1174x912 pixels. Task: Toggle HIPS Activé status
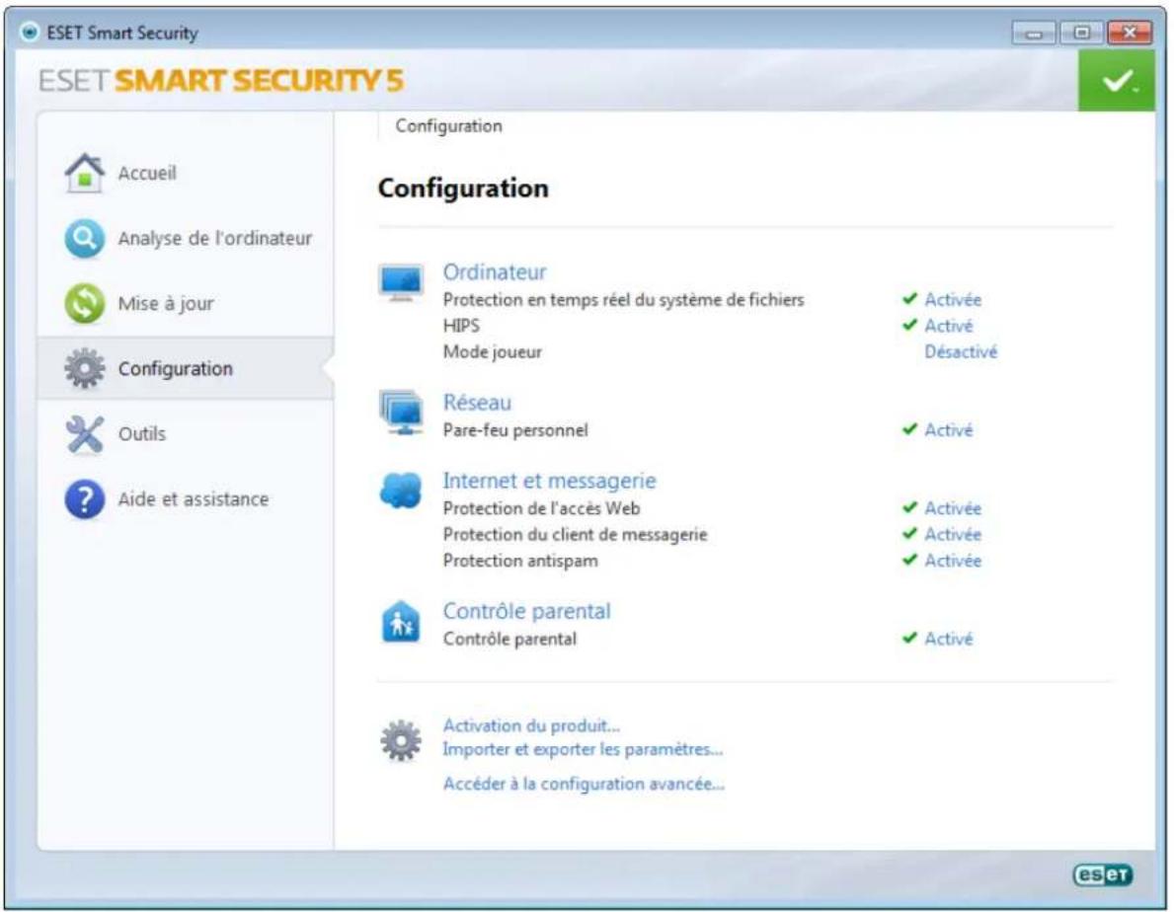[x=949, y=326]
